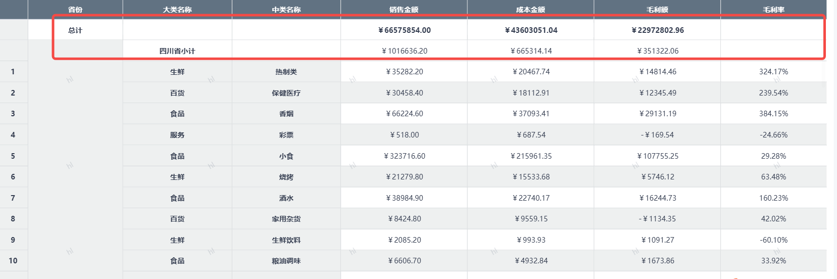The width and height of the screenshot is (837, 279).
Task: Click the 销售金额 column header
Action: [404, 10]
